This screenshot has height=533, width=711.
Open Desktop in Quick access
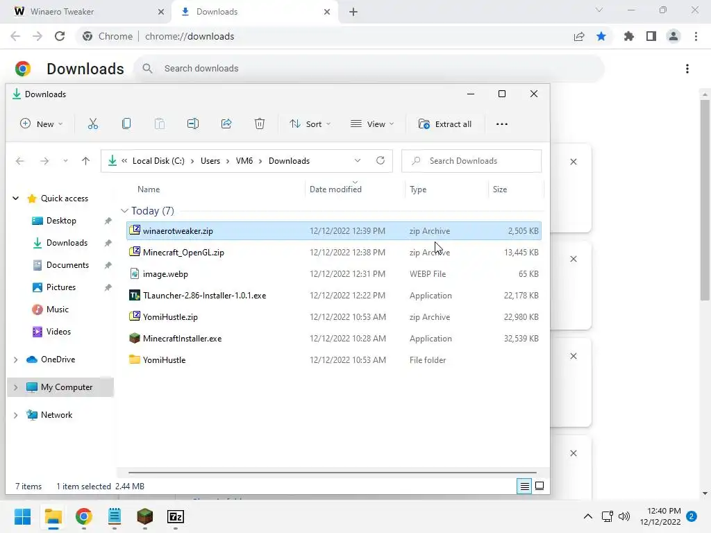click(x=61, y=221)
